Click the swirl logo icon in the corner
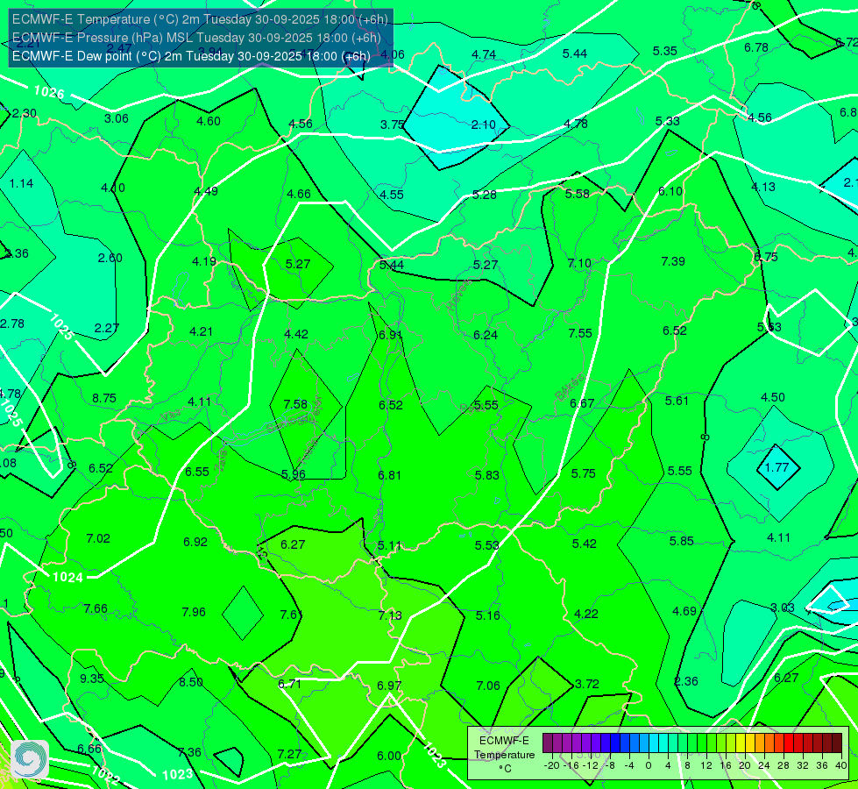Viewport: 858px width, 789px height. pyautogui.click(x=29, y=759)
